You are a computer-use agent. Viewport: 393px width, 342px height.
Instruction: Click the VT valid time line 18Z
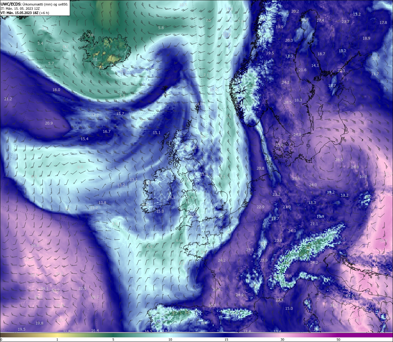(25, 13)
